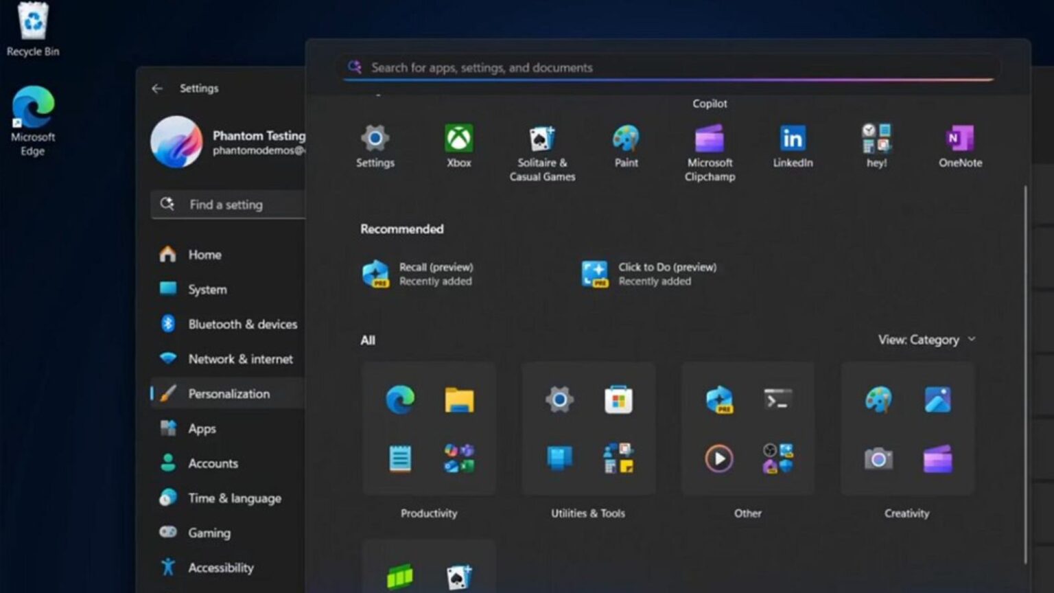Select Personalization in Settings sidebar

coord(228,394)
